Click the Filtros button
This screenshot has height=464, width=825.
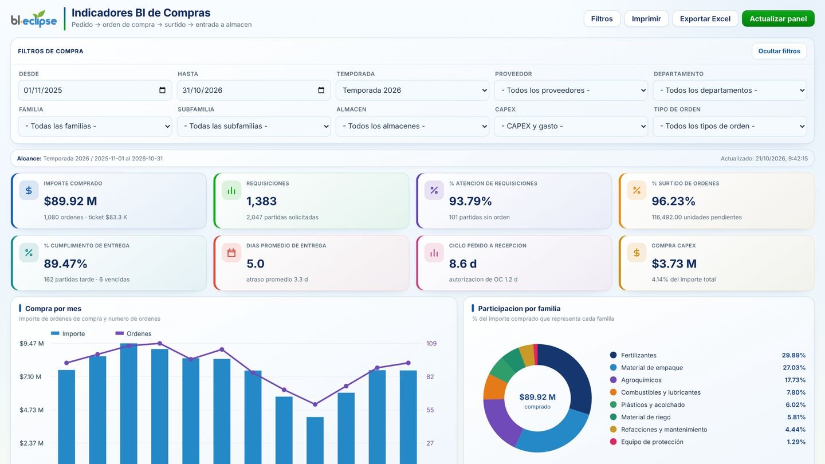tap(602, 19)
